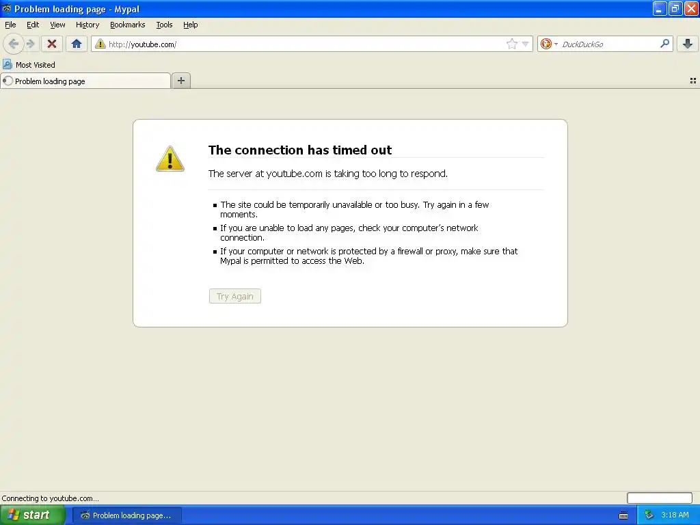Open the Most Visited bookmarks folder
The width and height of the screenshot is (700, 525).
[x=29, y=65]
